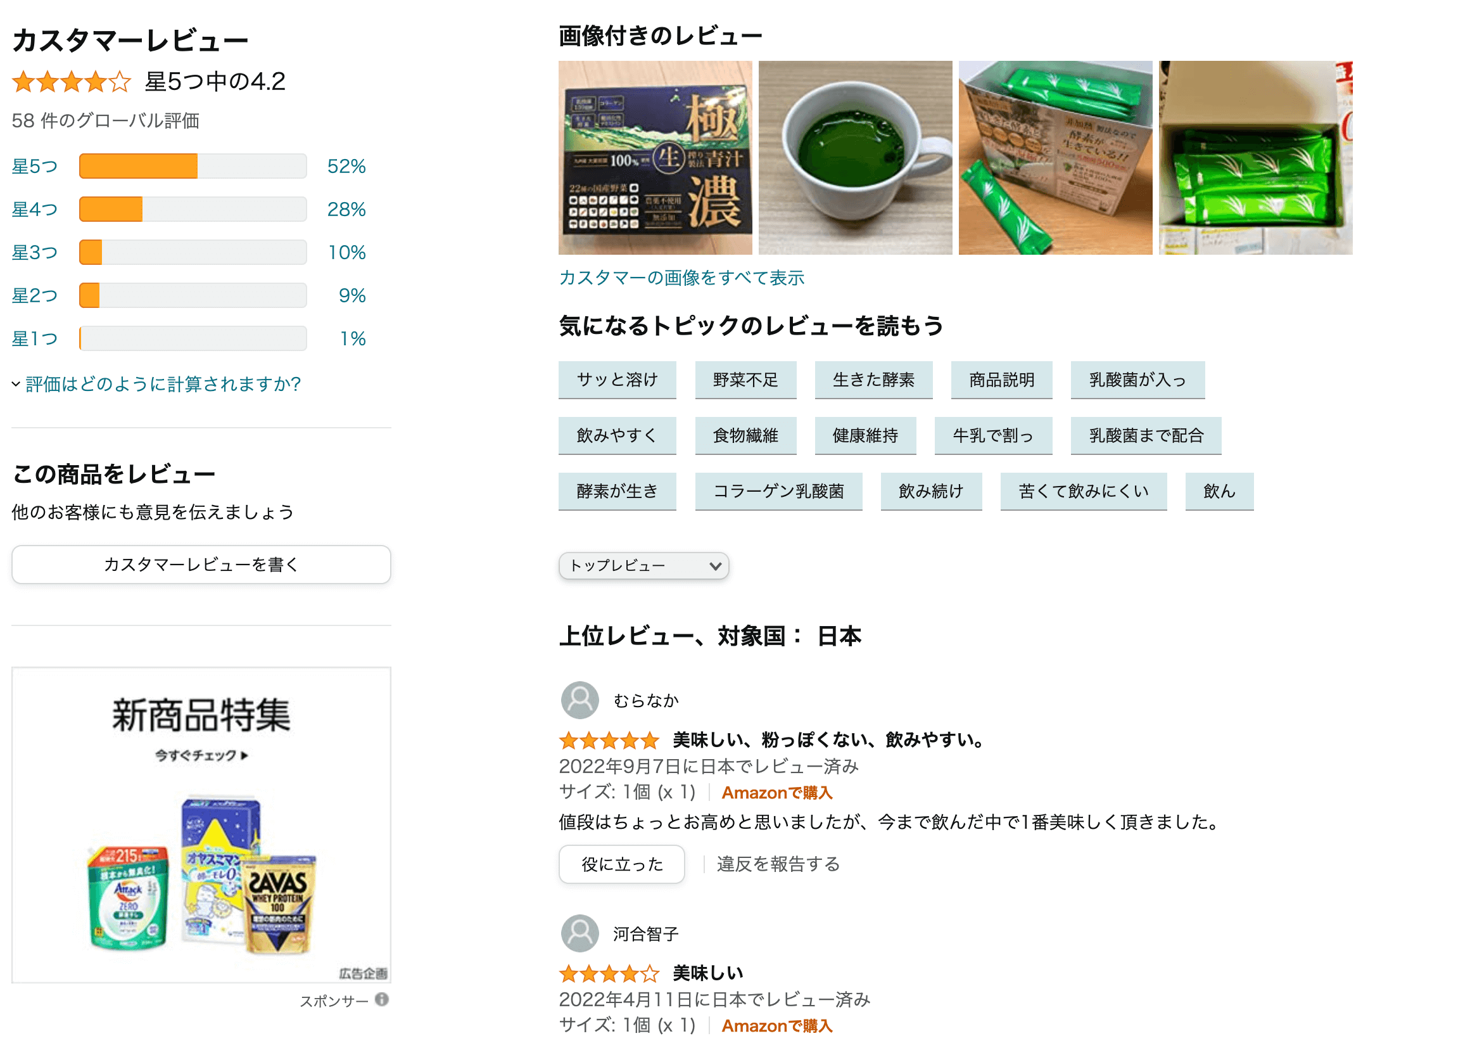Viewport: 1463px width, 1043px height.
Task: Click the sponsor info icon
Action: click(382, 999)
